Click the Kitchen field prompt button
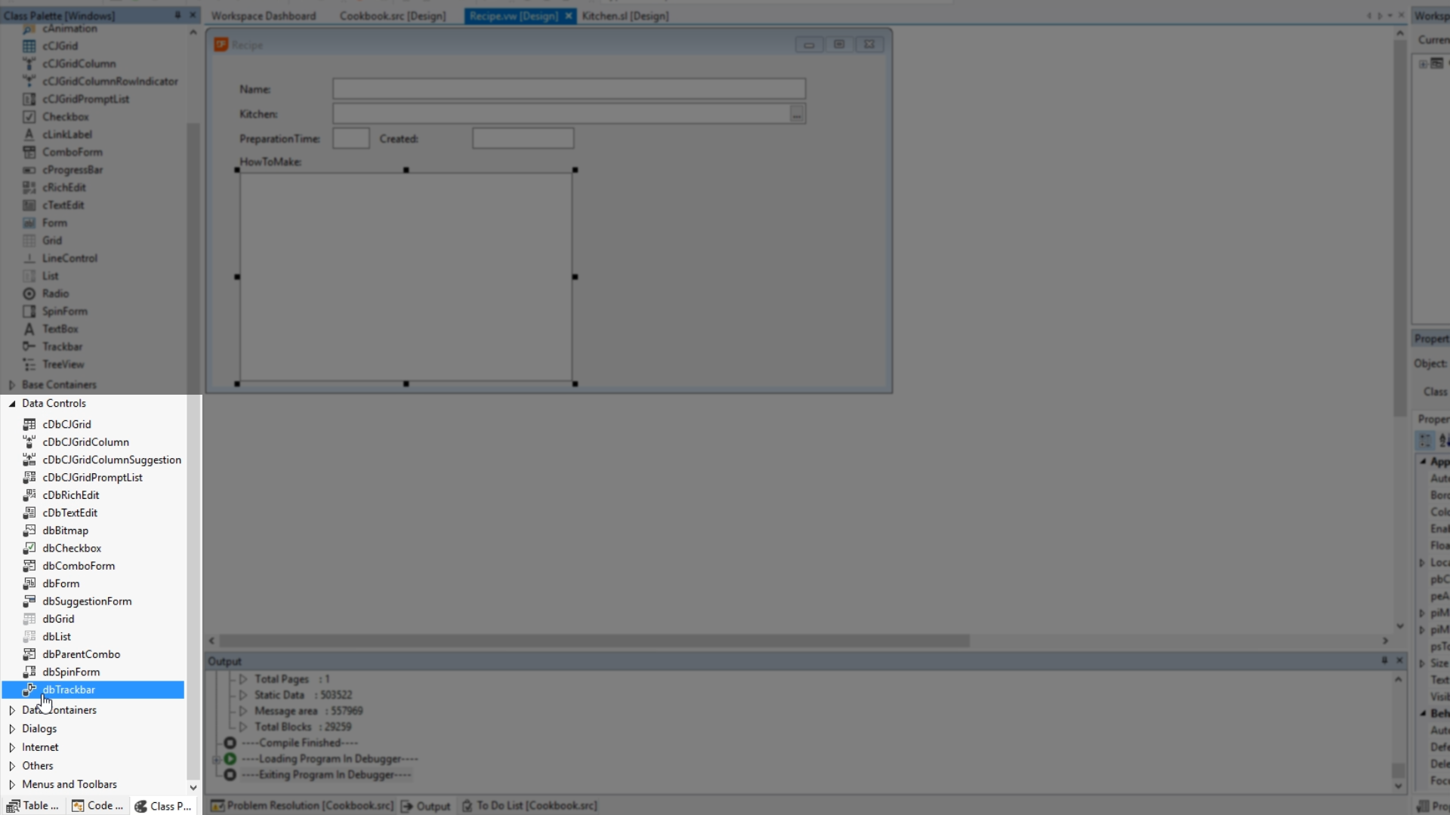Viewport: 1450px width, 815px height. tap(797, 114)
